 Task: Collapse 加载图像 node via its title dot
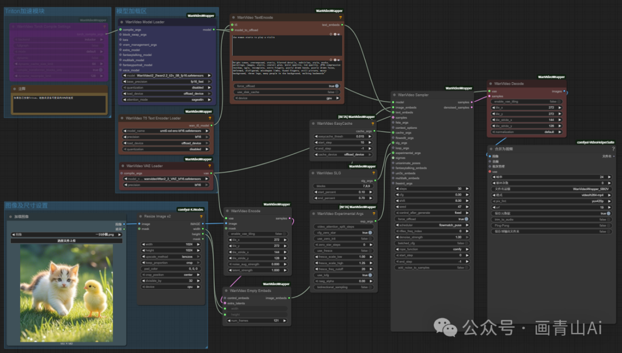(x=11, y=217)
